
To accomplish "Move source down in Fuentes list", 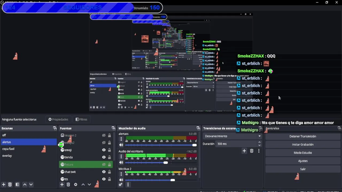I will pyautogui.click(x=89, y=184).
